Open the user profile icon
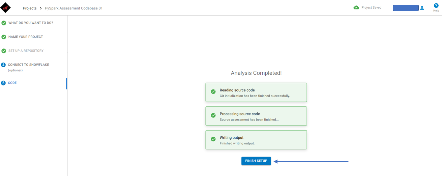The width and height of the screenshot is (442, 176). (x=422, y=8)
